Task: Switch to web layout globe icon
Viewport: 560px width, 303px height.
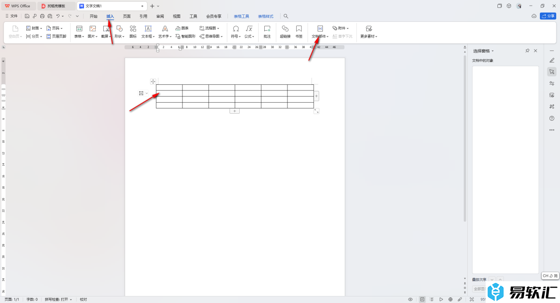Action: [x=450, y=300]
